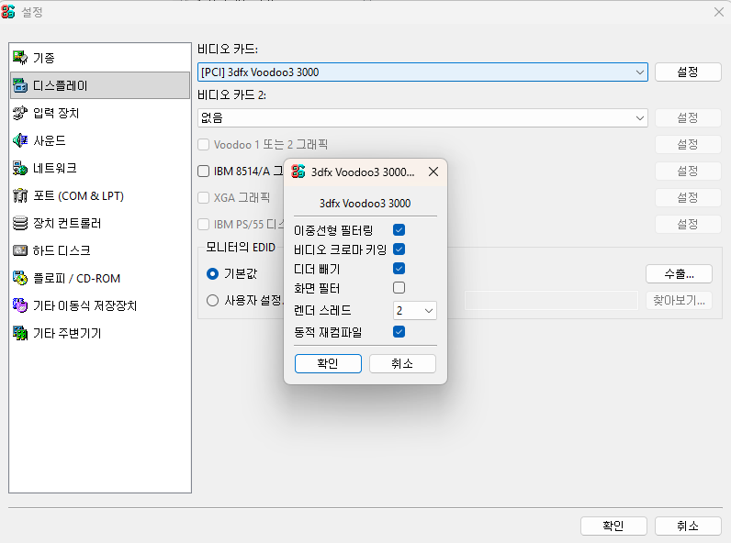Screen dimensions: 731x543
Task: Open the 렌더 스레드 dropdown
Action: coord(415,311)
